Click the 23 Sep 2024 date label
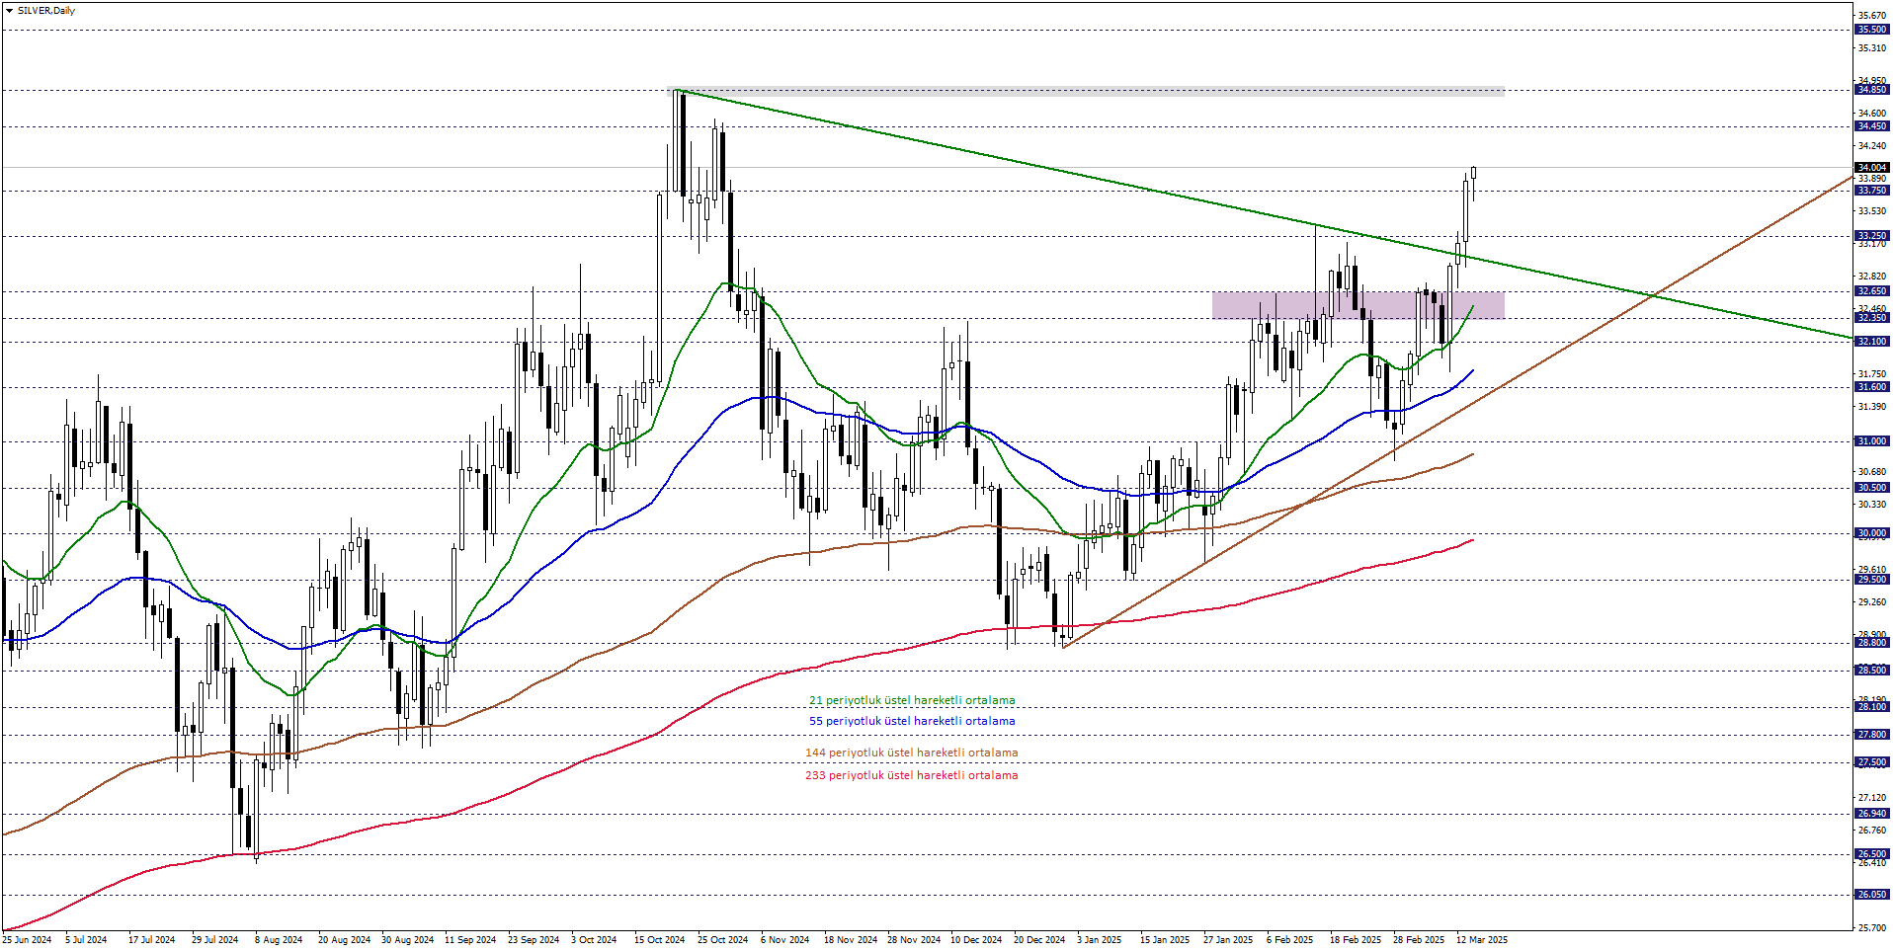Screen dimensions: 1893x951 click(x=534, y=940)
